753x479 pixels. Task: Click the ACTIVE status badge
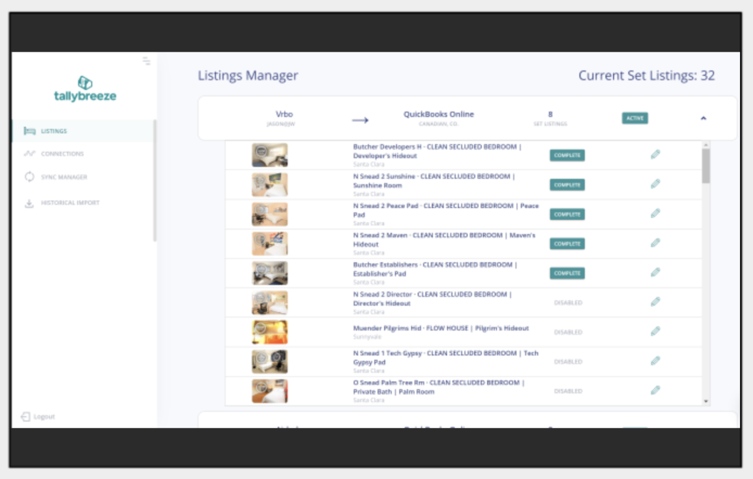point(635,118)
